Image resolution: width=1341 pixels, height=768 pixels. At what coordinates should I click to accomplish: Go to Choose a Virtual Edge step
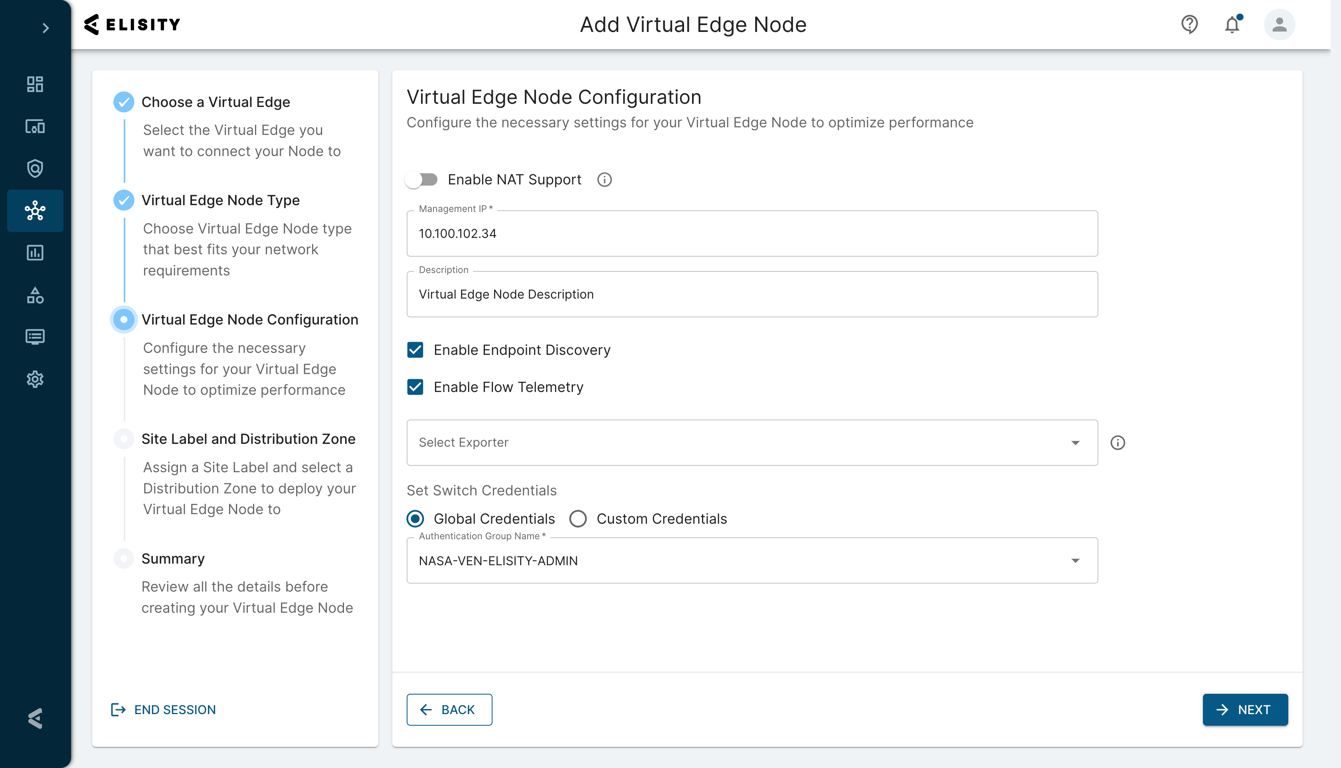coord(216,102)
